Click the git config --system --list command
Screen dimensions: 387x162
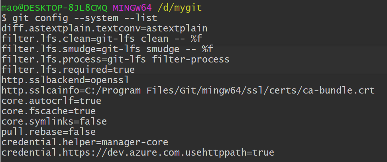click(85, 18)
